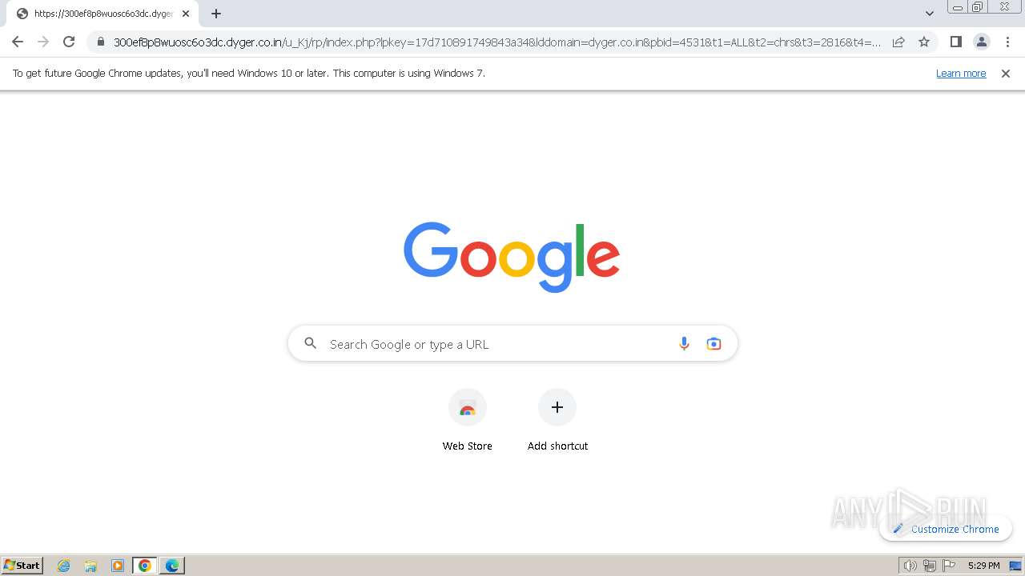Open a new tab
Viewport: 1025px width, 576px height.
pyautogui.click(x=216, y=14)
